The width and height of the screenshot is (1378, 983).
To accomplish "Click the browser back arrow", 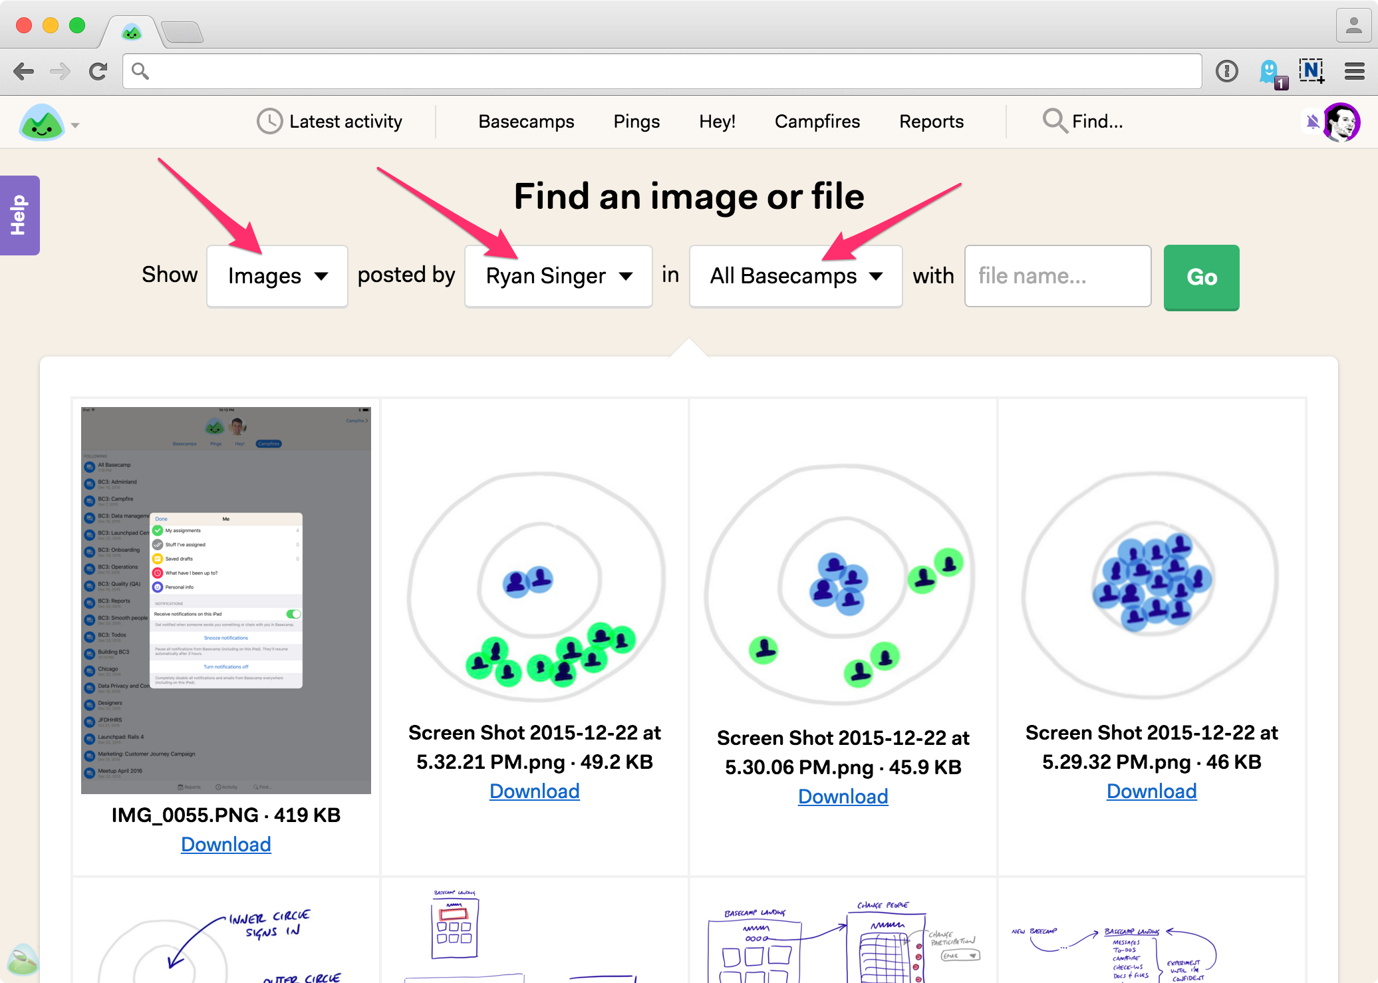I will tap(24, 71).
